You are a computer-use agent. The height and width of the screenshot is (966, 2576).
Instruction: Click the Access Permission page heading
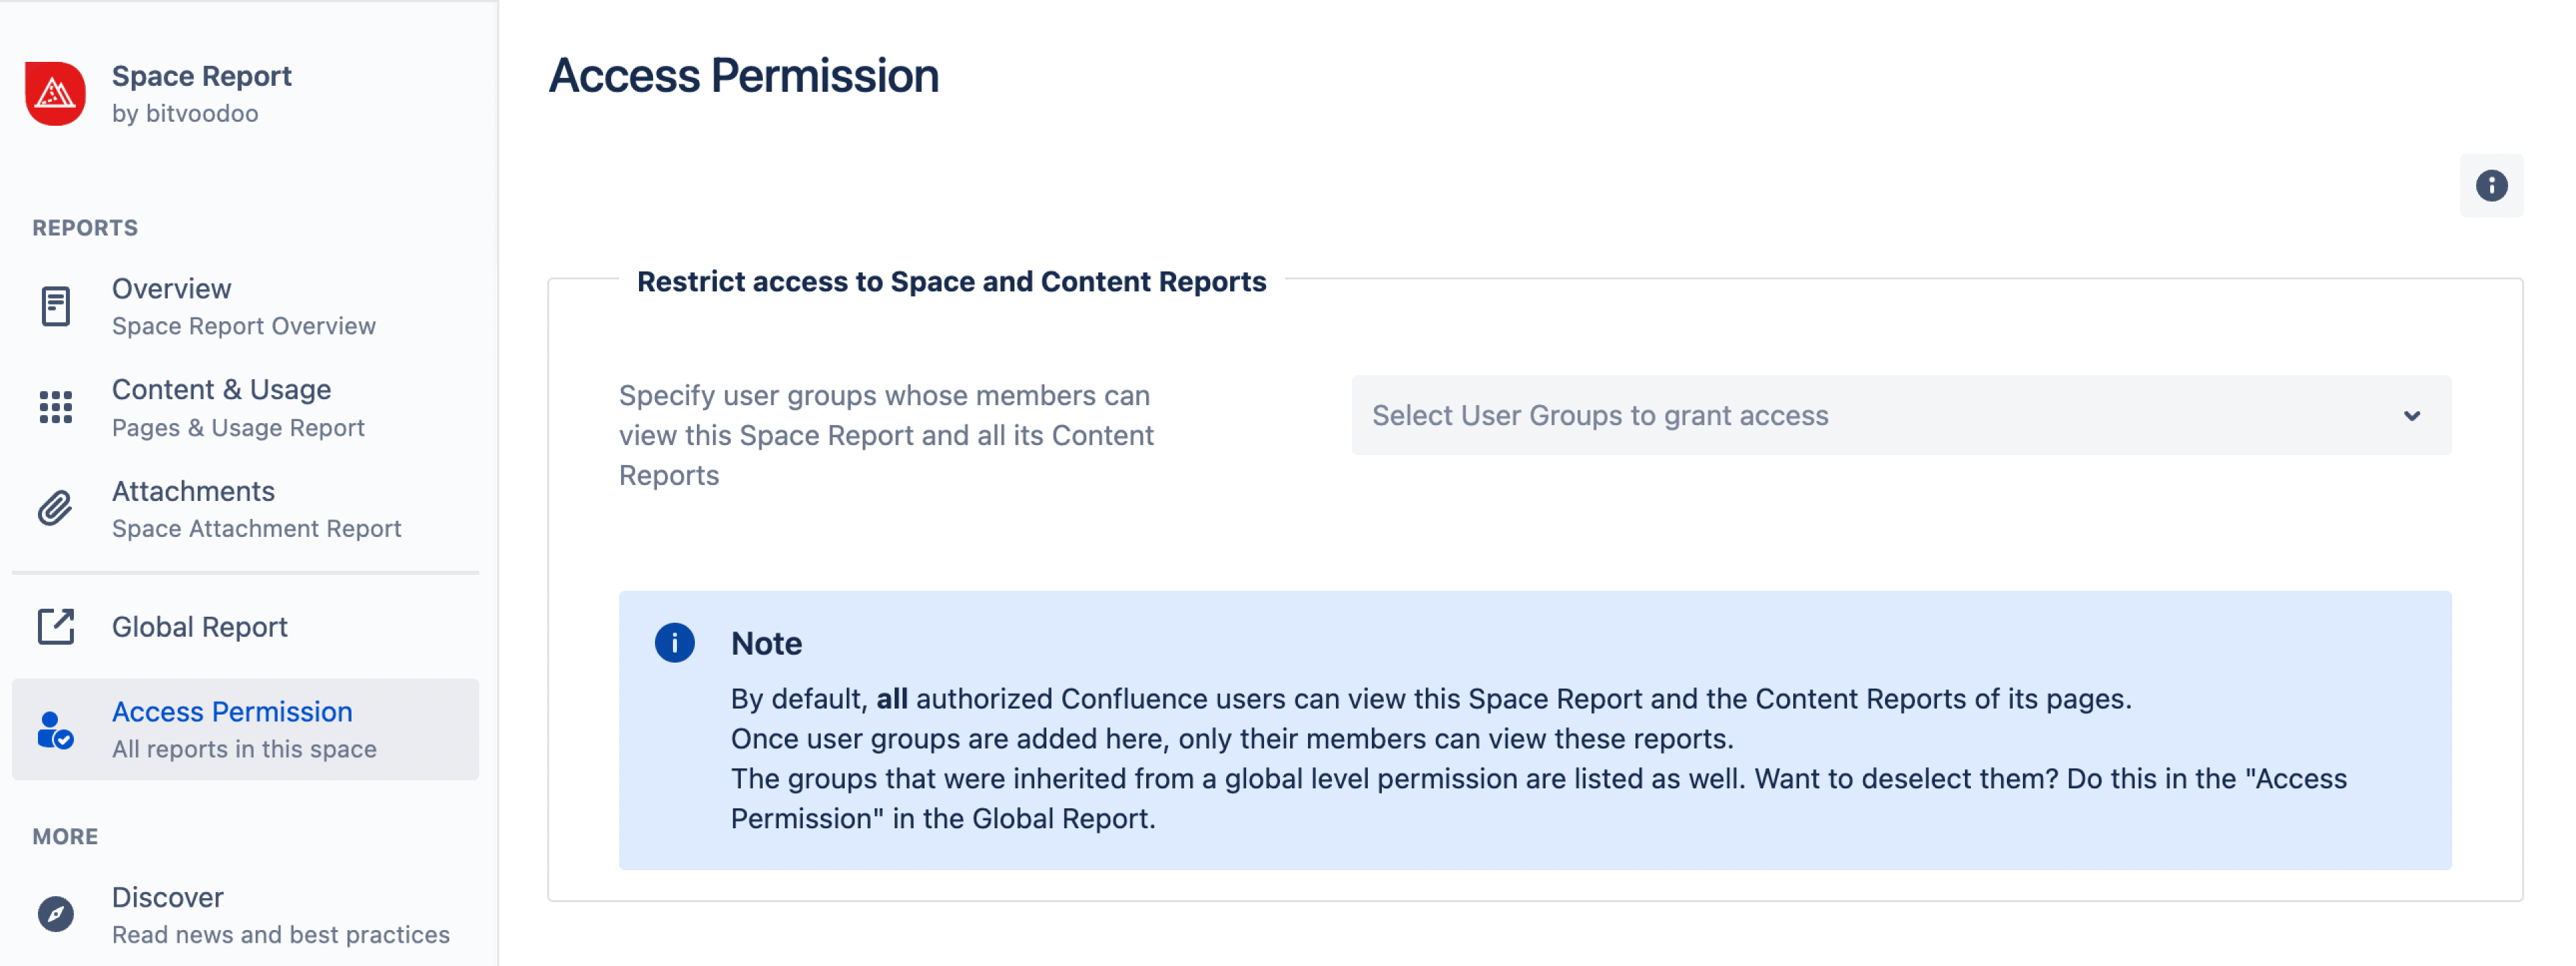(744, 76)
